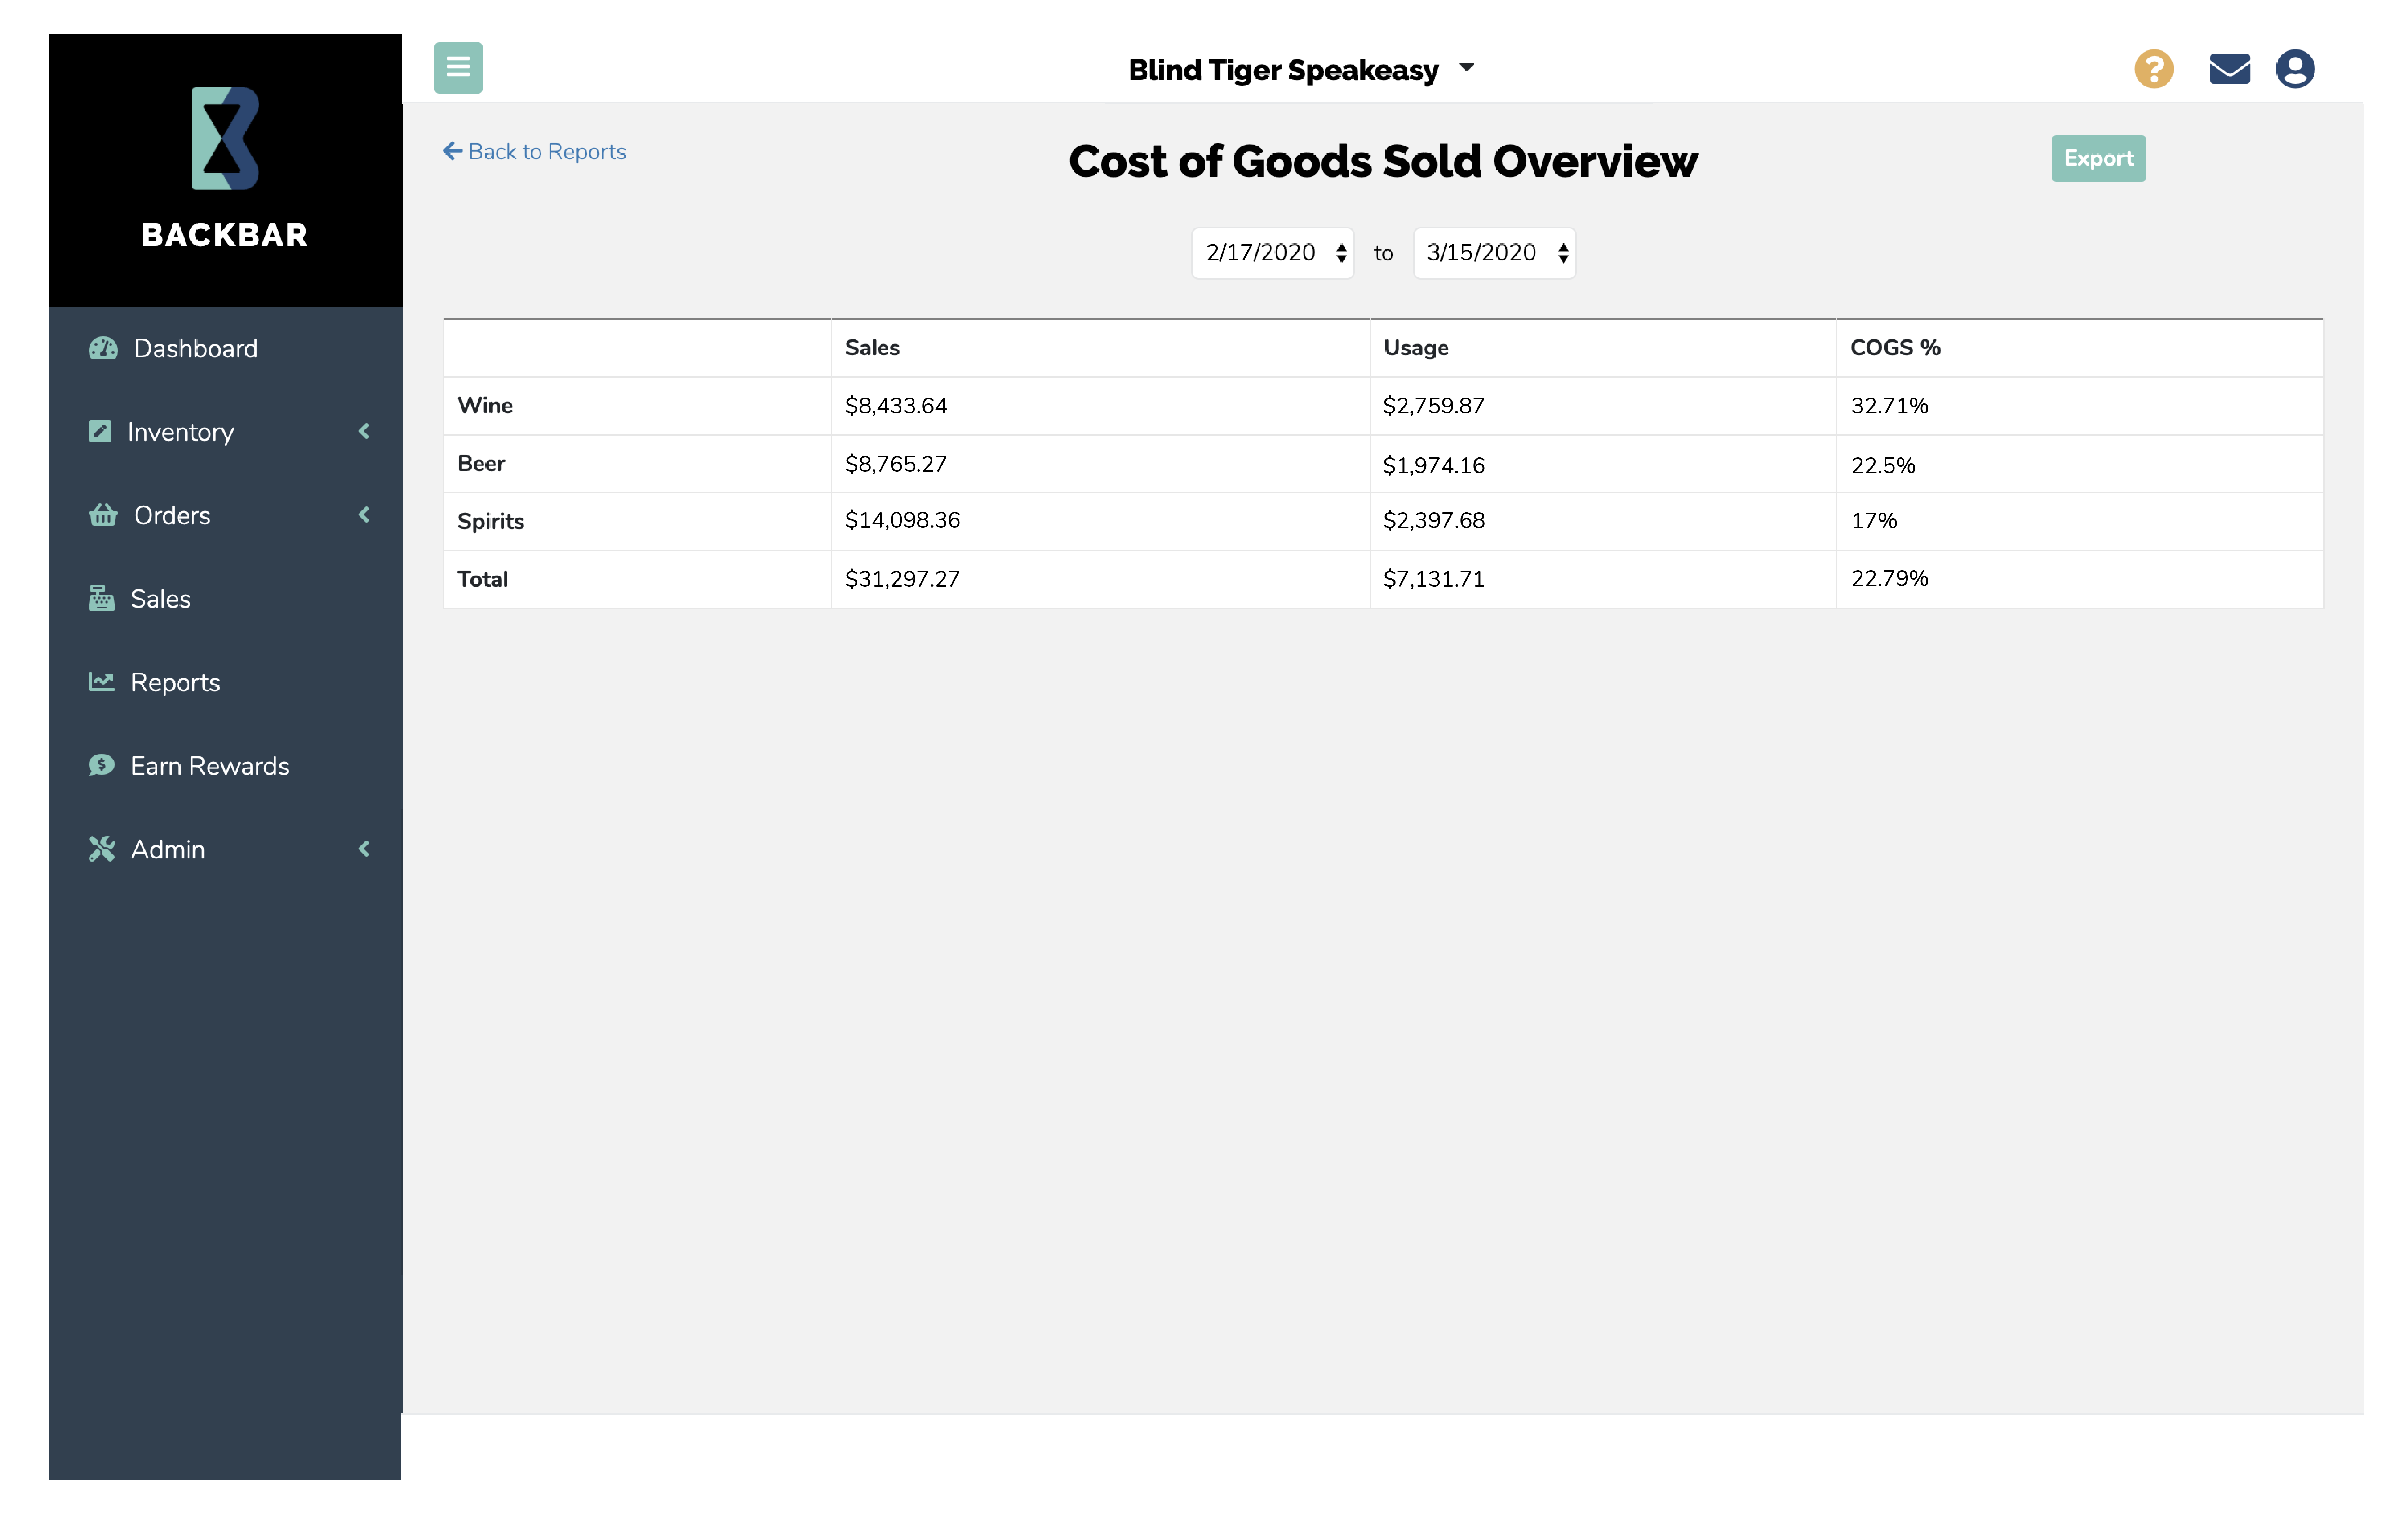Click the Dashboard gauge icon
The width and height of the screenshot is (2408, 1520).
point(103,348)
